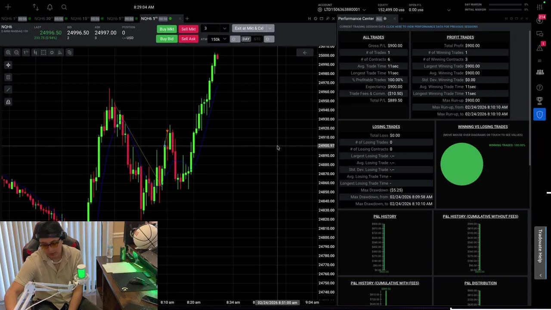The image size is (551, 310).
Task: Open the help question mark in right sidebar
Action: click(540, 87)
